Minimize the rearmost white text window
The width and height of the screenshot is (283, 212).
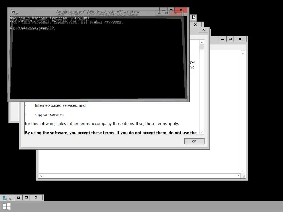click(x=222, y=39)
